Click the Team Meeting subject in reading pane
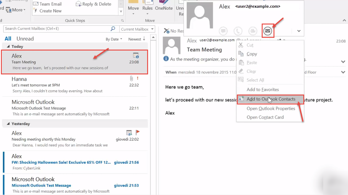 pos(204,50)
